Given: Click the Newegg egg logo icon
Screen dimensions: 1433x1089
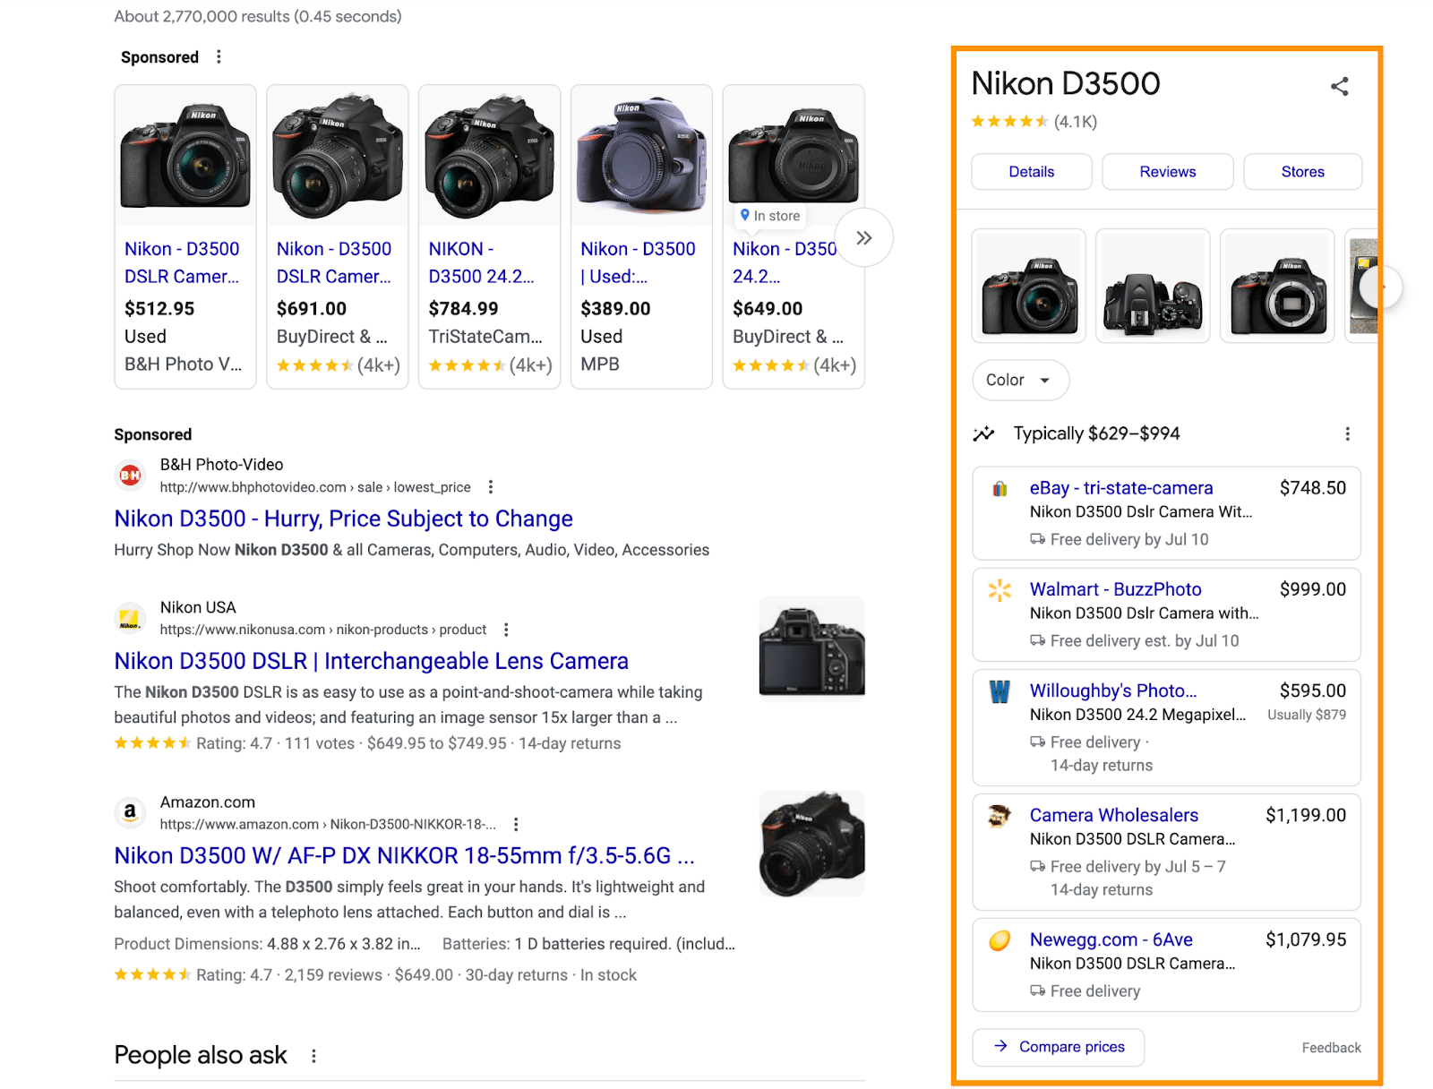Looking at the screenshot, I should pyautogui.click(x=1000, y=940).
